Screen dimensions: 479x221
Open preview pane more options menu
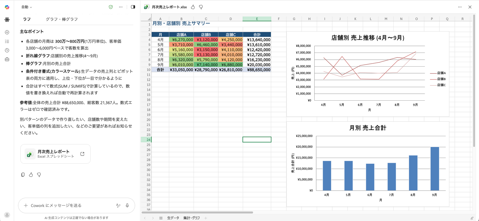tap(460, 7)
